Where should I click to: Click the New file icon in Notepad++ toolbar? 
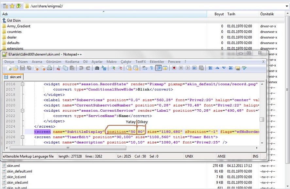click(9, 68)
